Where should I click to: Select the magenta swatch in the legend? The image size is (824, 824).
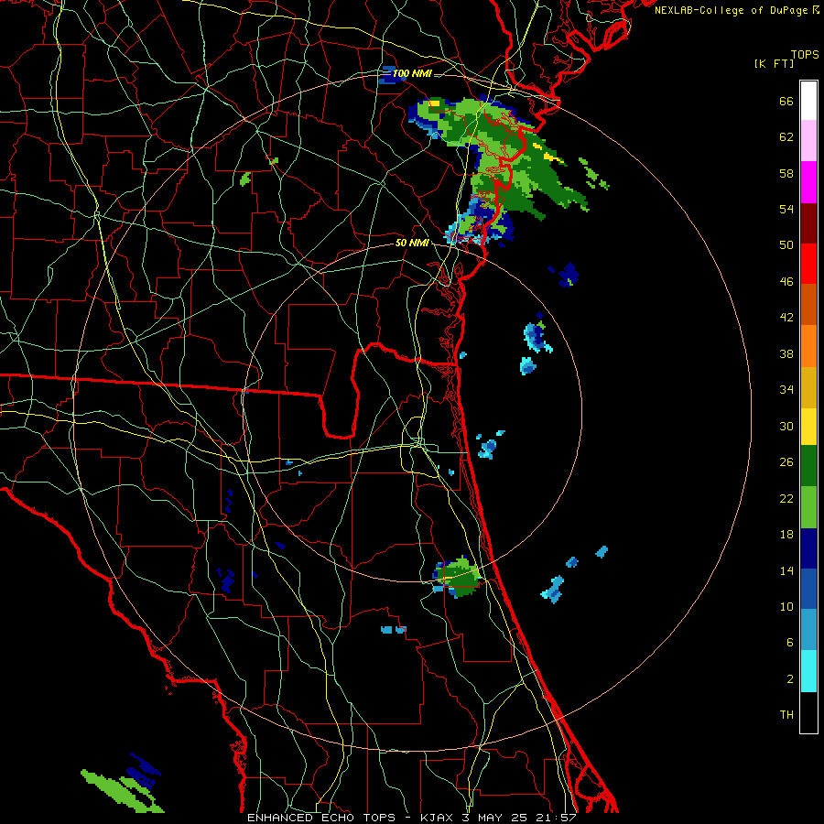(808, 182)
